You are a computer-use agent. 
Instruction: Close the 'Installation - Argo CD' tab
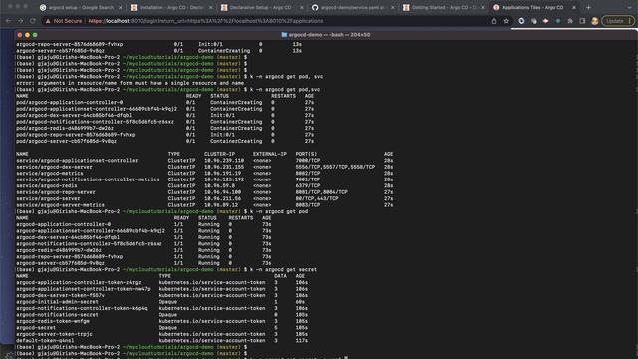(210, 7)
